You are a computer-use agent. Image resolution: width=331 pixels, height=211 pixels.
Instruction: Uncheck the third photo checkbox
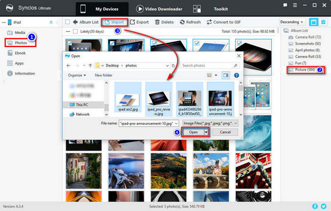[155, 43]
